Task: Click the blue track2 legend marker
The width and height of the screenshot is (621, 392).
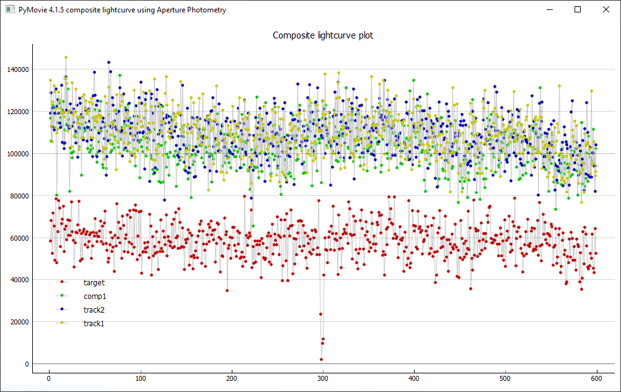Action: (62, 310)
